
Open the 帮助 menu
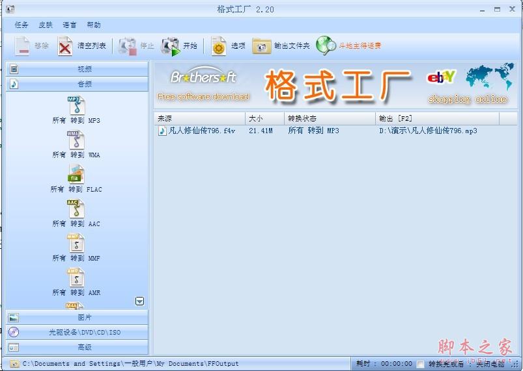pyautogui.click(x=93, y=25)
